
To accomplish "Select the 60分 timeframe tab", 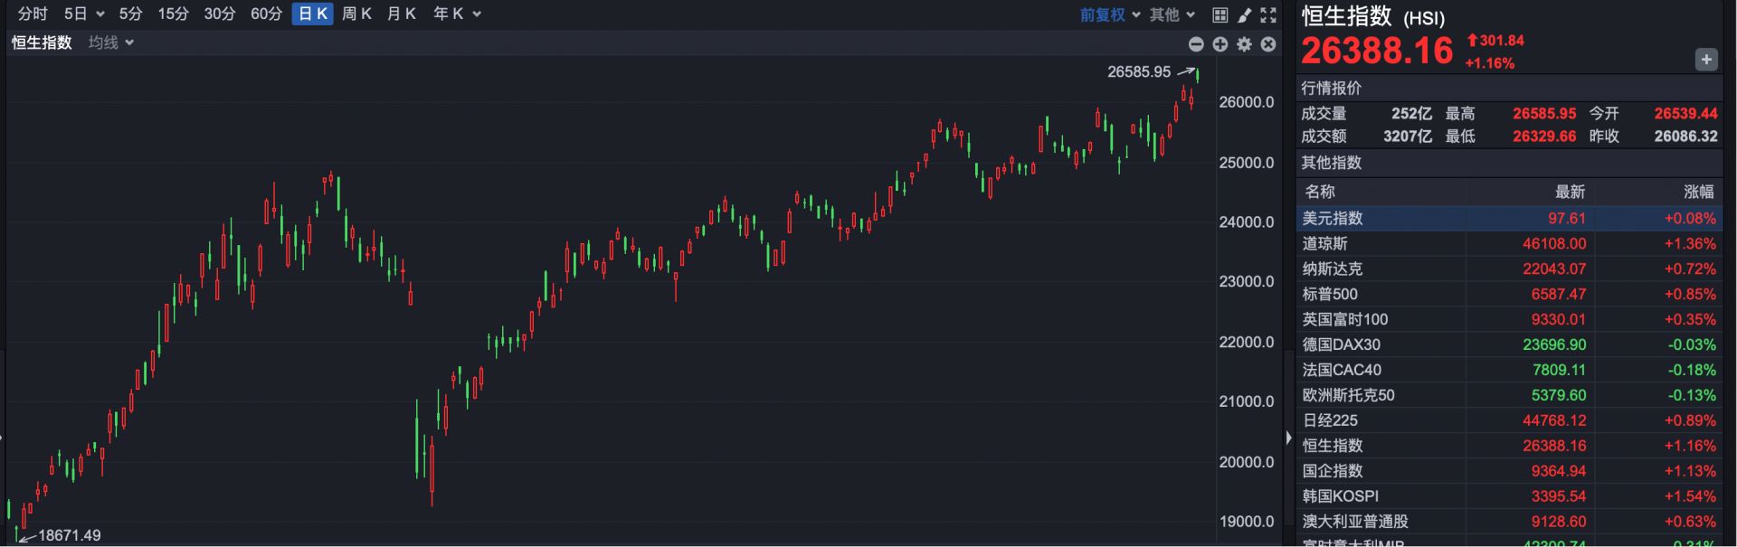I will pyautogui.click(x=266, y=14).
